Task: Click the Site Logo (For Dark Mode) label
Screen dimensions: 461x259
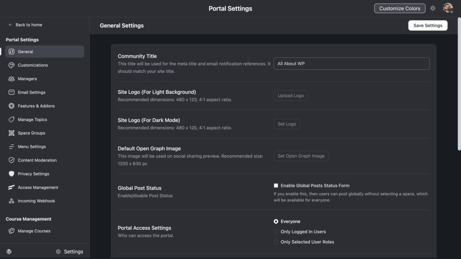Action: click(149, 120)
